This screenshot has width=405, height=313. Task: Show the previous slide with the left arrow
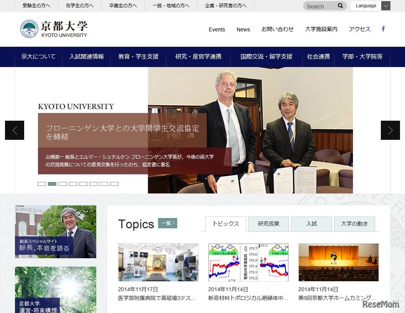14,130
